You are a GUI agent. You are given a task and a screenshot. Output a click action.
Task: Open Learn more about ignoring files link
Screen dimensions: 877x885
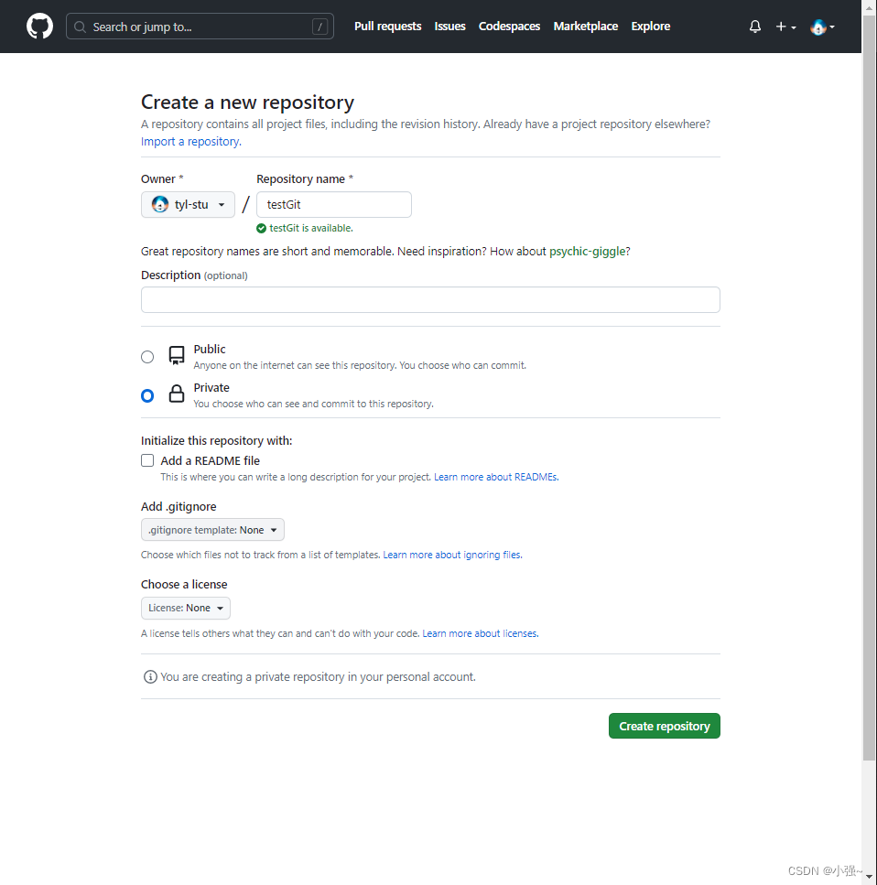point(452,555)
